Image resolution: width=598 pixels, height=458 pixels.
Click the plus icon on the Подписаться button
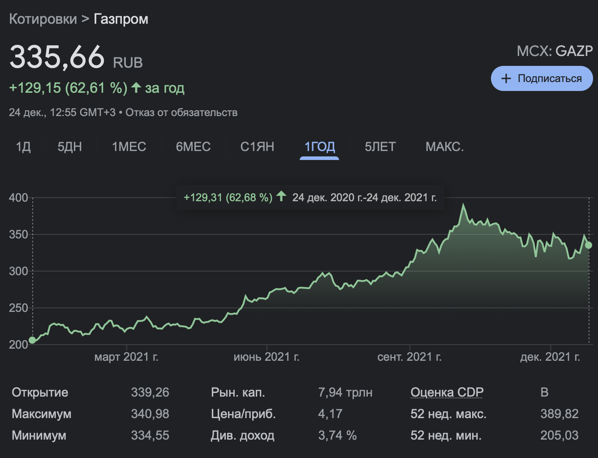point(506,79)
